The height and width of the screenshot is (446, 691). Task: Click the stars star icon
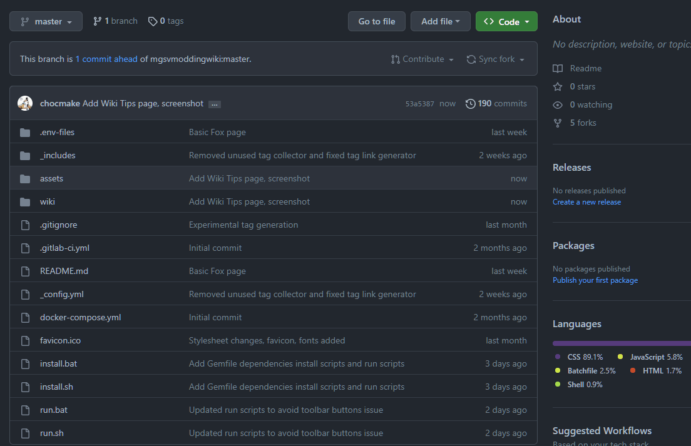tap(558, 87)
